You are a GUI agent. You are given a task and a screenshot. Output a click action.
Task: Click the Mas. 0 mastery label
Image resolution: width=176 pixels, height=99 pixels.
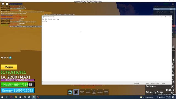pos(170,90)
